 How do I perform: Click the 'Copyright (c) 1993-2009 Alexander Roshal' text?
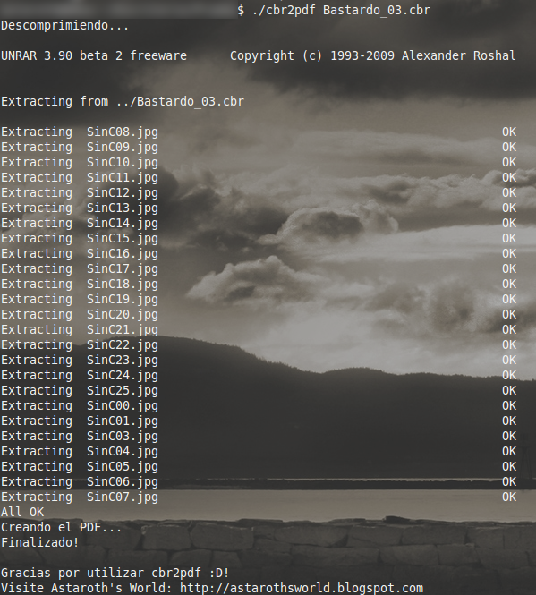373,55
